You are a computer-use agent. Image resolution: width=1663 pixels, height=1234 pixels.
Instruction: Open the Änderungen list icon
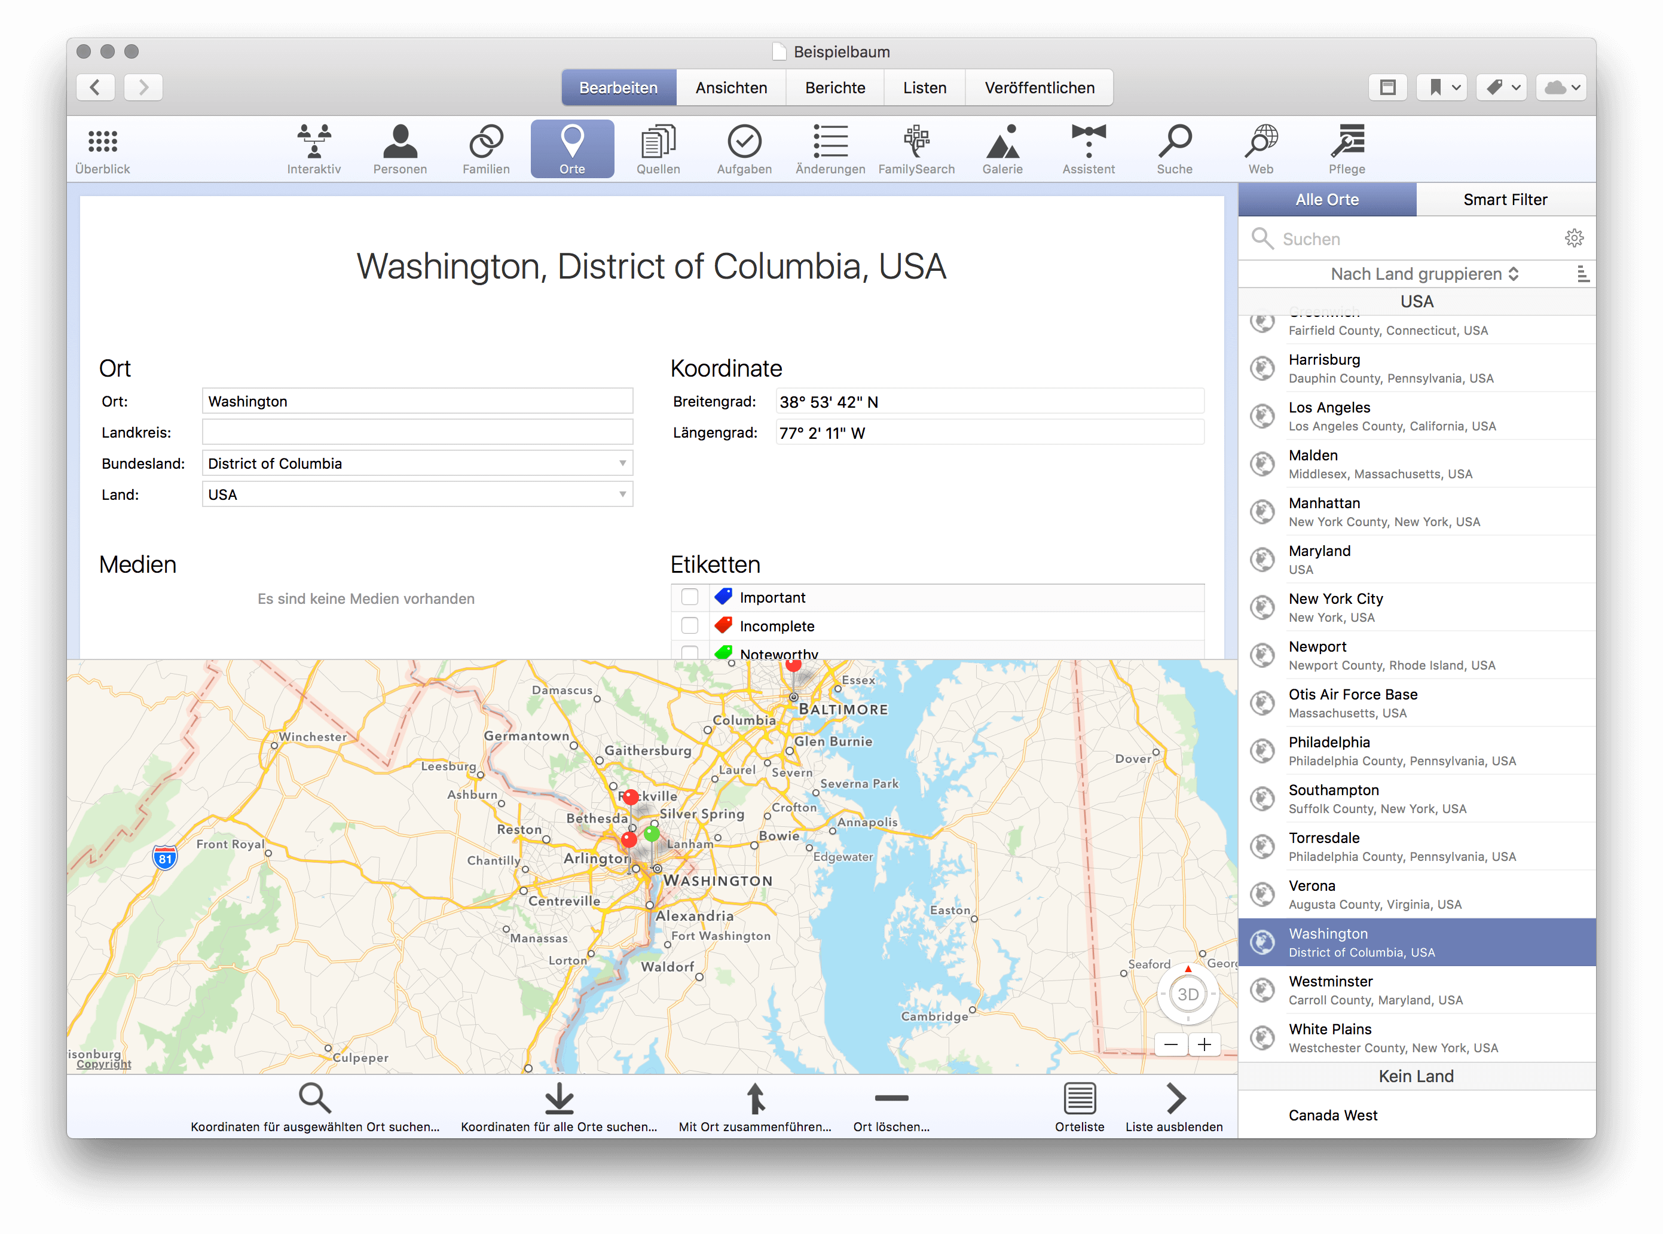(x=830, y=149)
